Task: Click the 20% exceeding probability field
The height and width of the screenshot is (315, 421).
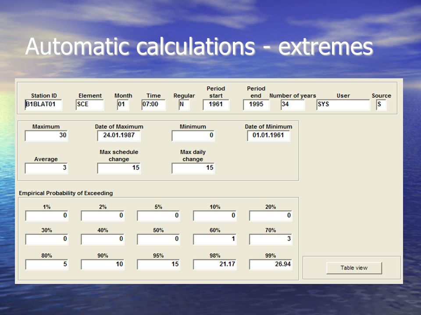Action: [x=271, y=216]
